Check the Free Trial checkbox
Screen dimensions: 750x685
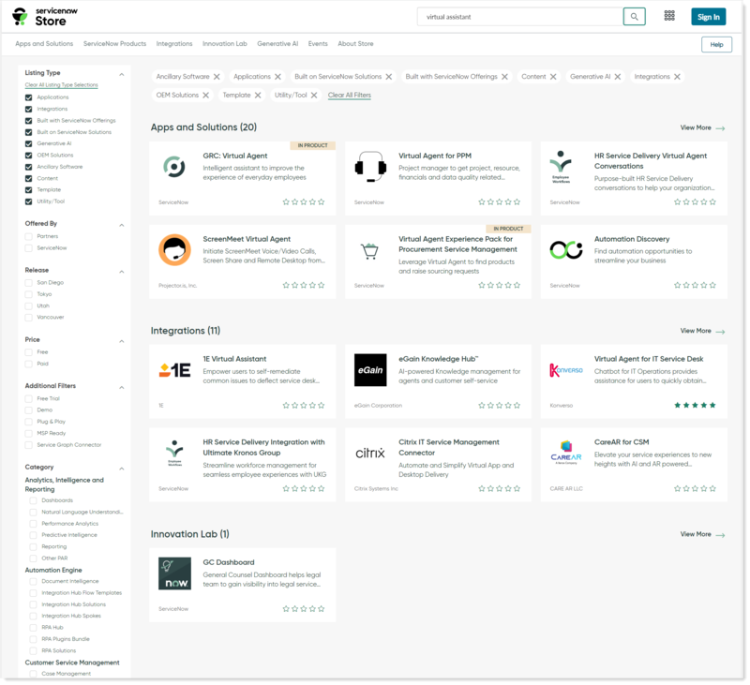tap(29, 398)
